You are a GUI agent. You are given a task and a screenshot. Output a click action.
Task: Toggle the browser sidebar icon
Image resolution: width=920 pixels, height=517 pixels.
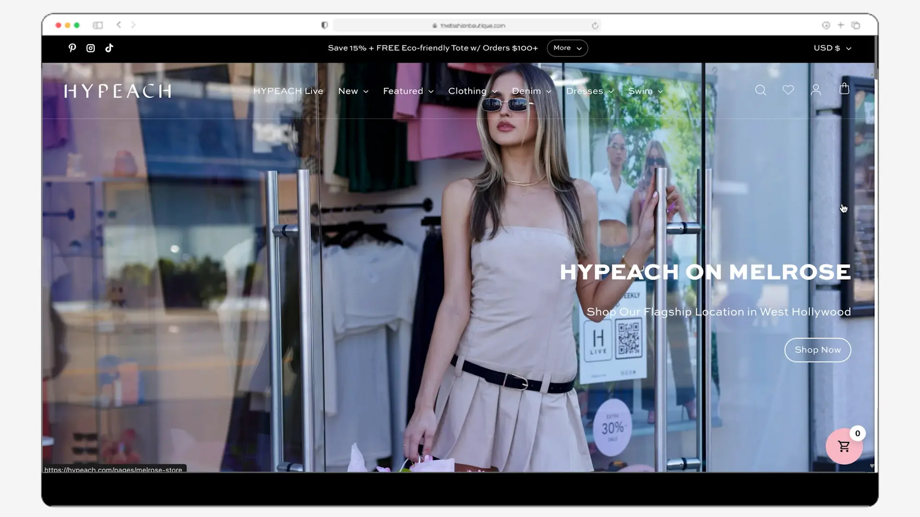tap(98, 25)
